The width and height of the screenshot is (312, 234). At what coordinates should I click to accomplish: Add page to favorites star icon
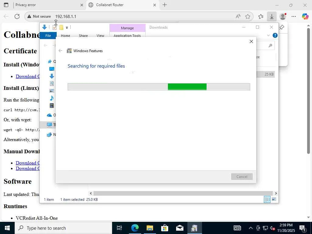click(x=248, y=16)
